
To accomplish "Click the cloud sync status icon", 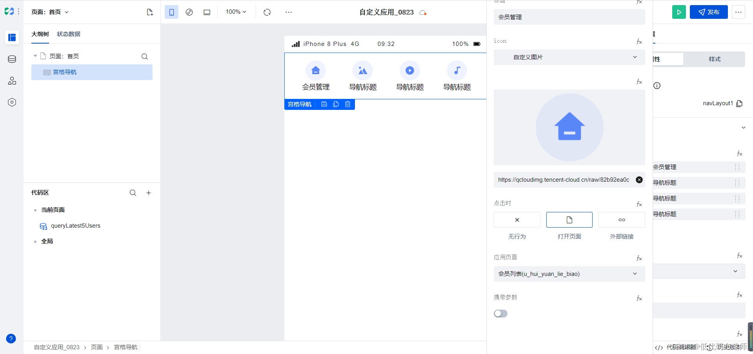I will click(x=423, y=13).
